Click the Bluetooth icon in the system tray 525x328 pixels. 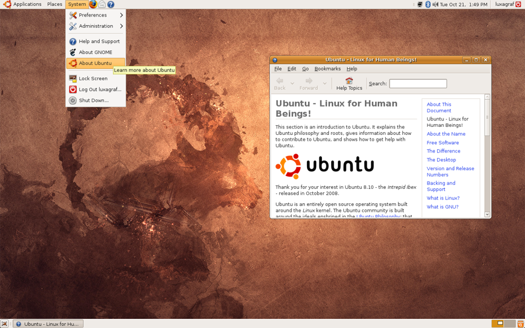click(x=427, y=4)
